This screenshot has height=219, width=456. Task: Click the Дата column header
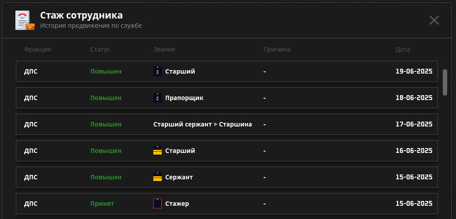pos(403,49)
